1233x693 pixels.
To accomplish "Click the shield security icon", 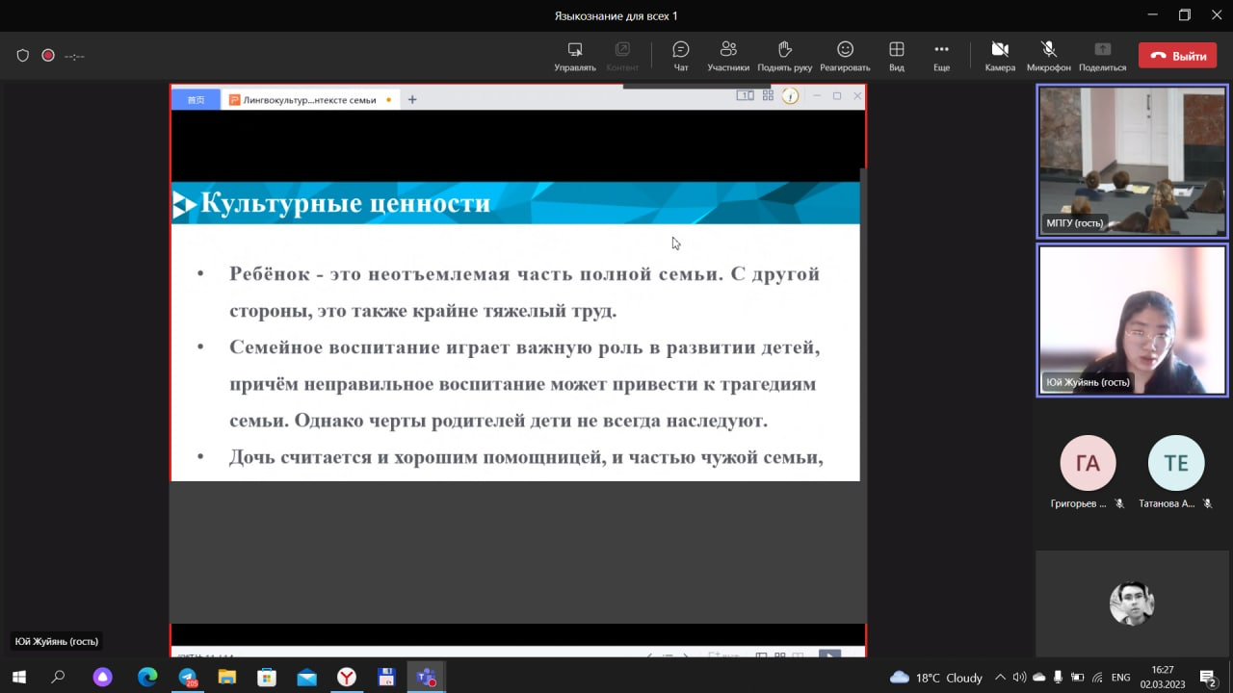I will pos(23,56).
